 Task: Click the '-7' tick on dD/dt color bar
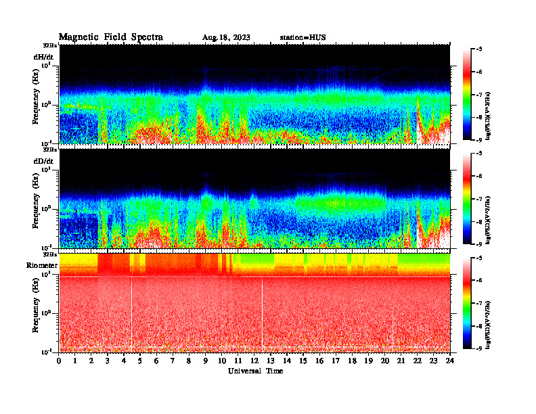pyautogui.click(x=479, y=199)
